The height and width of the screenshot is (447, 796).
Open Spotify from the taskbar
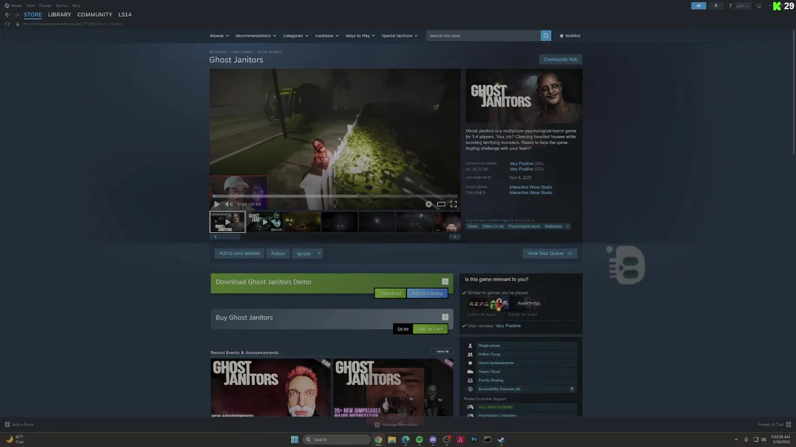pos(419,440)
